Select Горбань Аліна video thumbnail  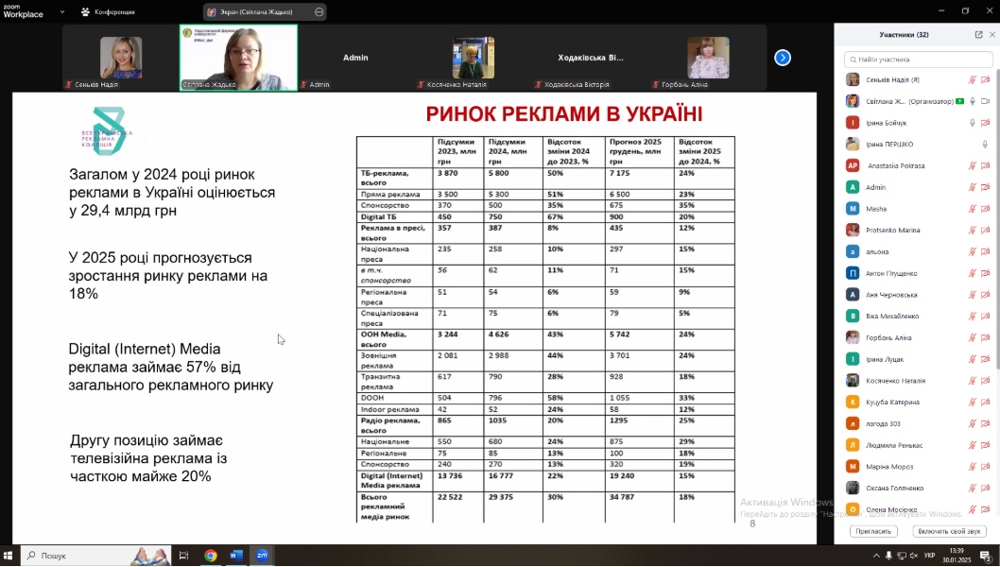pyautogui.click(x=708, y=58)
